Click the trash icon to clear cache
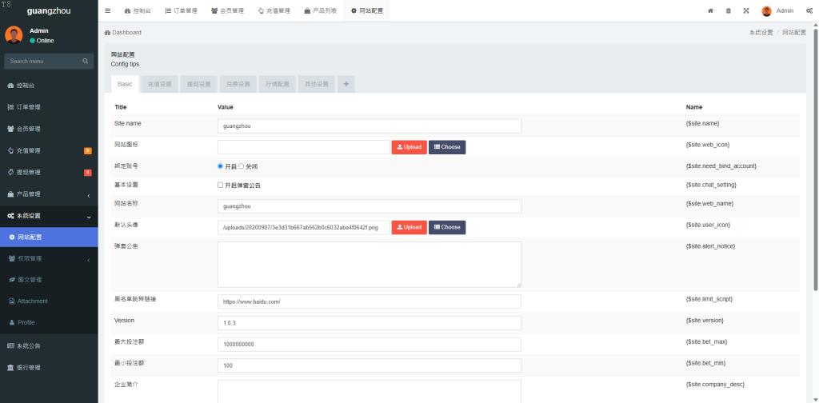 [728, 11]
